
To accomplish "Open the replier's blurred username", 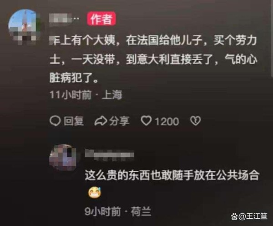I will coord(110,154).
